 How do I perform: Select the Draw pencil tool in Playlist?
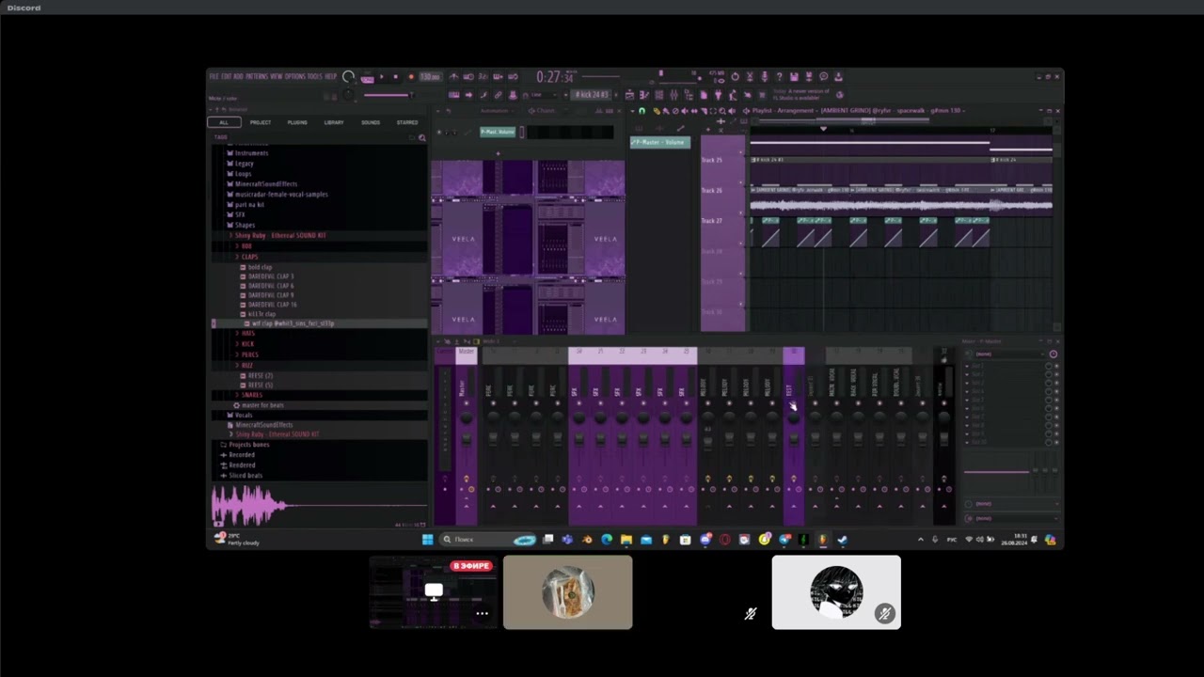[x=656, y=111]
